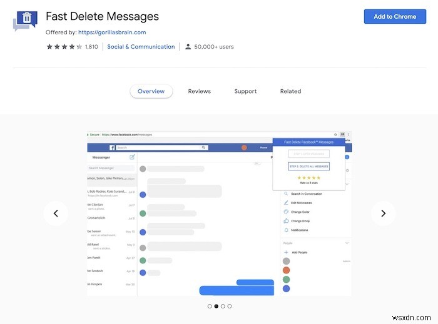This screenshot has width=438, height=324.
Task: Show the previous screenshot with left arrow
Action: point(56,213)
